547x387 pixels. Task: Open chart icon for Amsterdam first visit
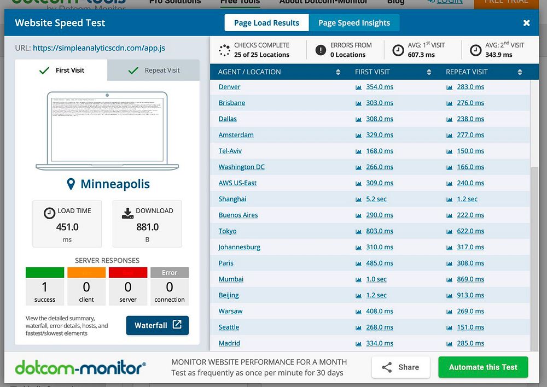coord(358,136)
